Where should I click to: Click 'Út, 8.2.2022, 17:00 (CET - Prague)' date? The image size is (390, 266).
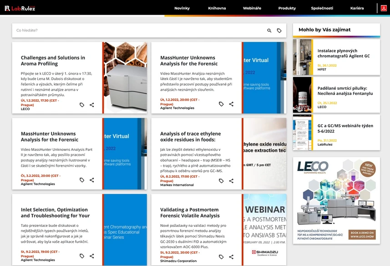click(180, 179)
